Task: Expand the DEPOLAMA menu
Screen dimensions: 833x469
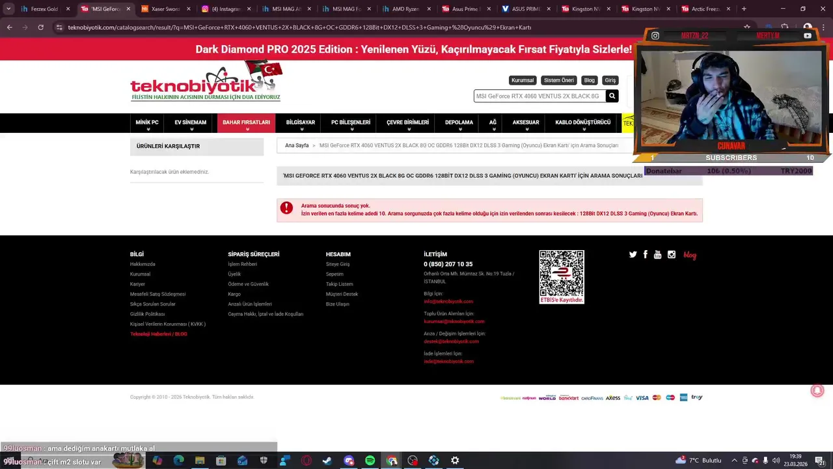Action: [x=459, y=122]
